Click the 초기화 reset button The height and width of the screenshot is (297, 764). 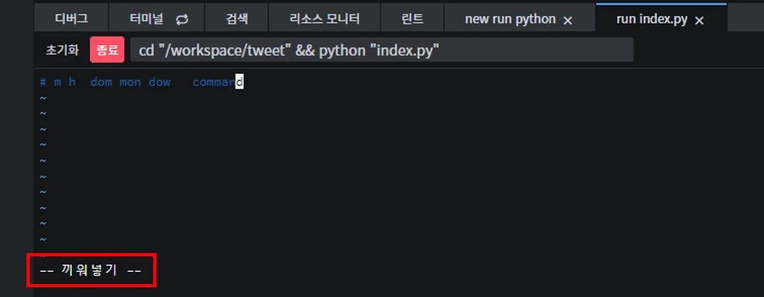62,50
